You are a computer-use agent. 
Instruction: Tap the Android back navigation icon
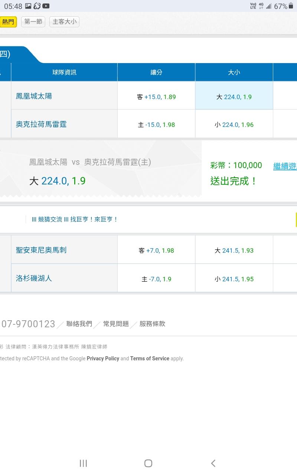click(213, 463)
